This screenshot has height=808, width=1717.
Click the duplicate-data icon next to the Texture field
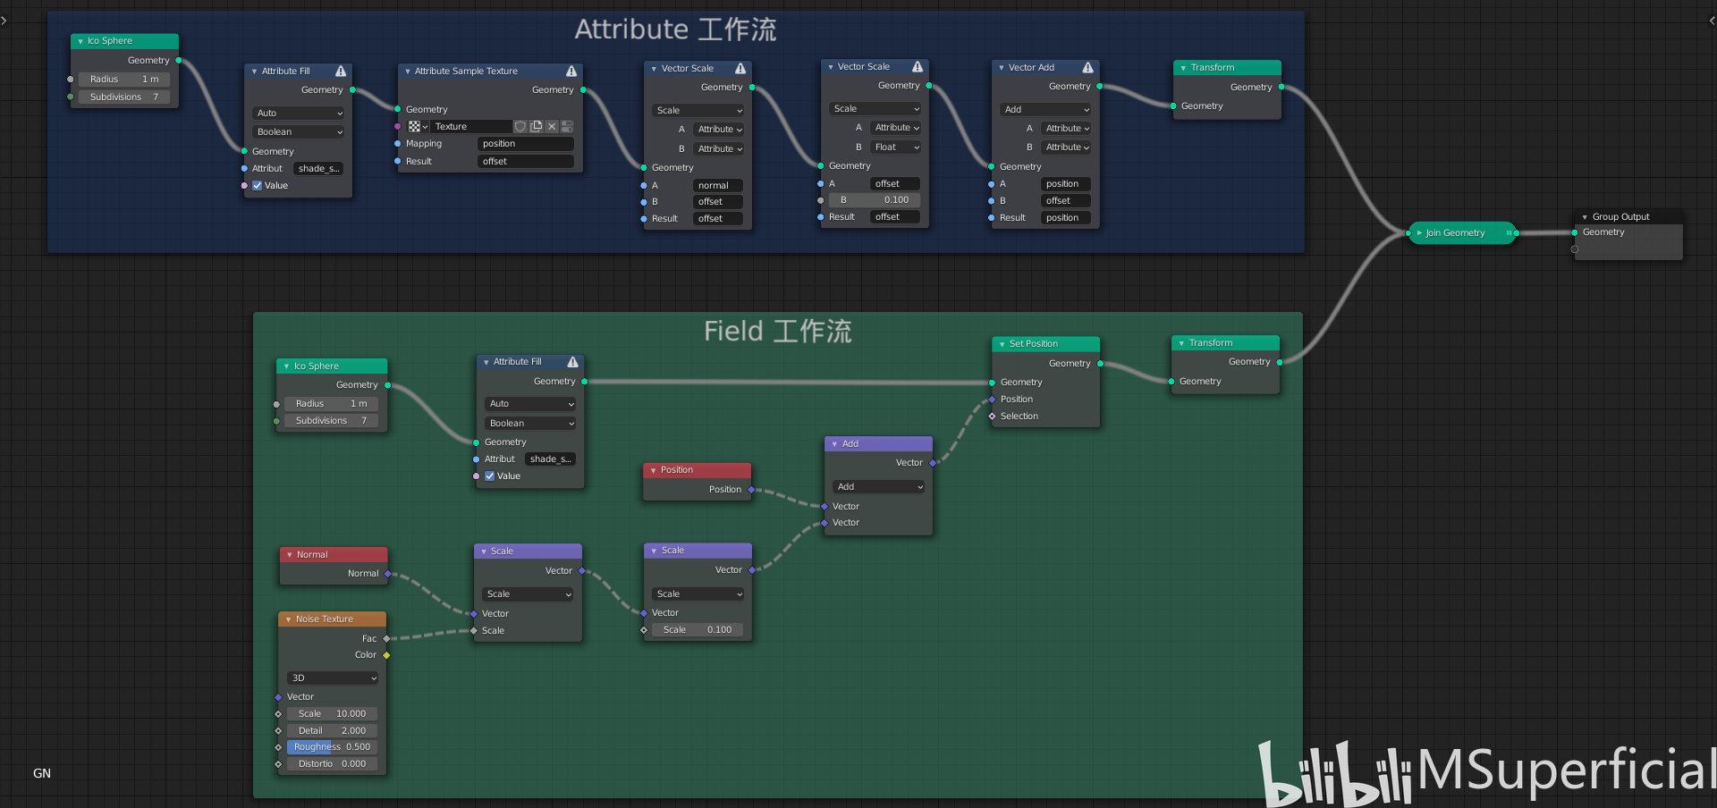pyautogui.click(x=536, y=126)
